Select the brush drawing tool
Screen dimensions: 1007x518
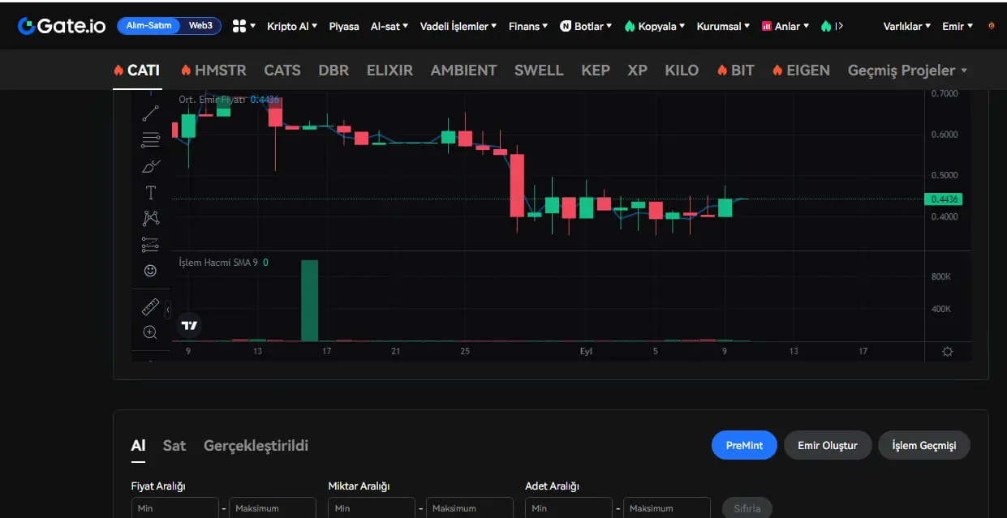tap(150, 166)
